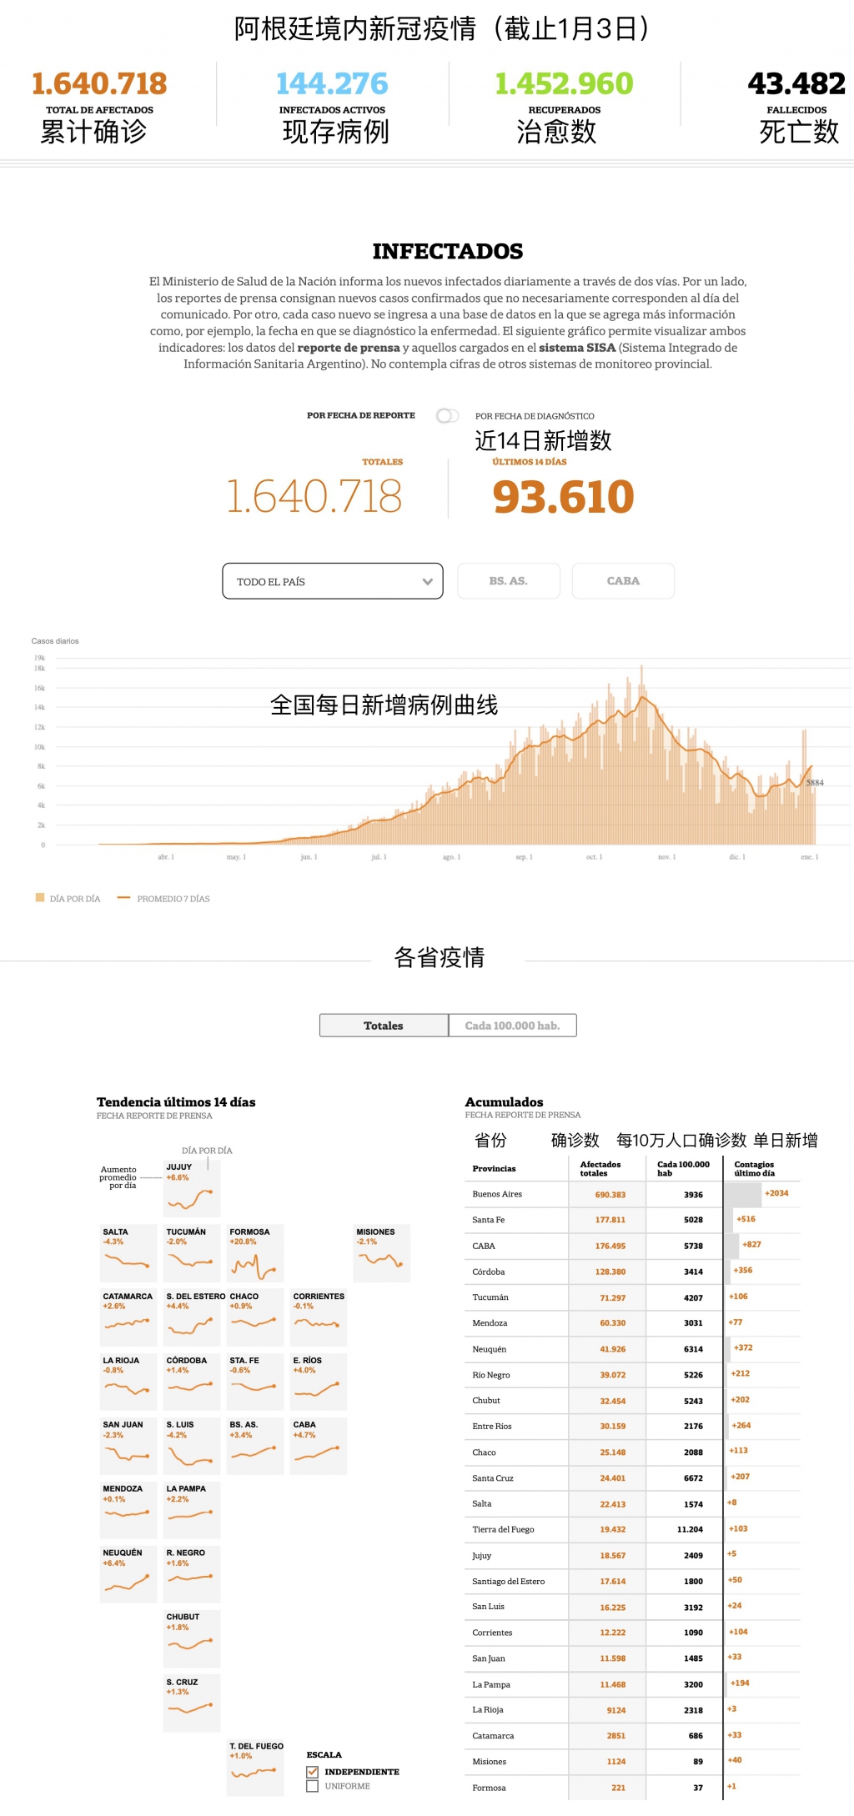Check the INDEPENDIENTE scale checkbox
The width and height of the screenshot is (854, 1816).
(x=313, y=1772)
